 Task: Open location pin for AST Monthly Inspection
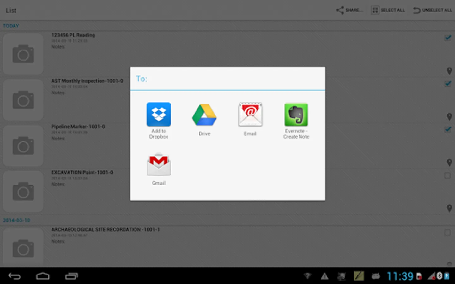click(x=449, y=117)
